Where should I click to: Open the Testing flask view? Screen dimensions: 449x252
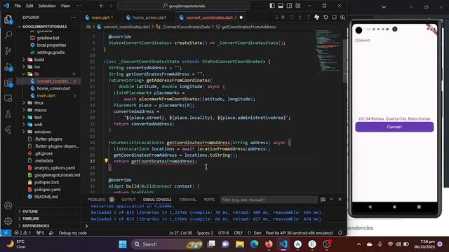point(8,114)
